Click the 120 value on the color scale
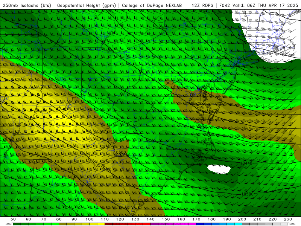 point(120,219)
